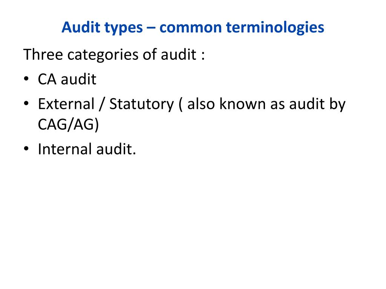Select the word 'audit.' in the last bullet
This screenshot has height=289, width=386.
tap(116, 149)
